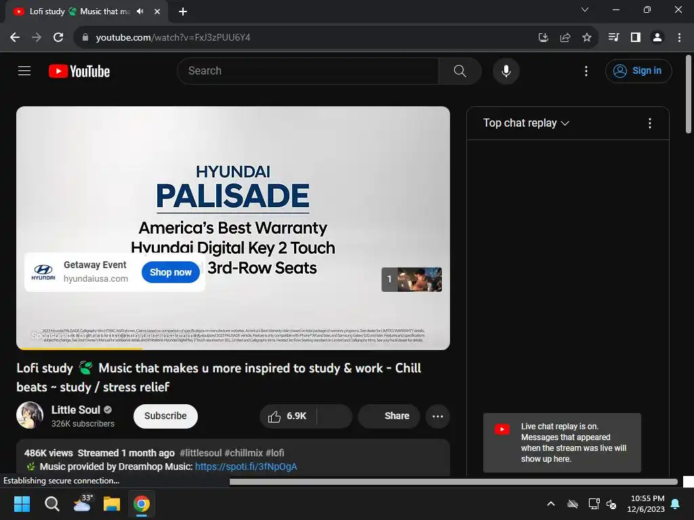
Task: Open the spoti.fi/3fNpOgA link
Action: click(246, 467)
